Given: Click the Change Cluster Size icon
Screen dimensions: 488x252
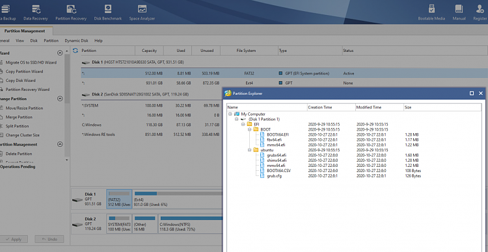Looking at the screenshot, I should pos(1,135).
